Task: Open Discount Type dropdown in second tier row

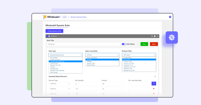Action: [x=60, y=89]
